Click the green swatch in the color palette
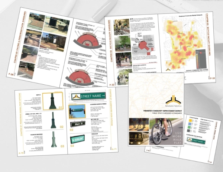The height and width of the screenshot is (172, 223). point(190,128)
